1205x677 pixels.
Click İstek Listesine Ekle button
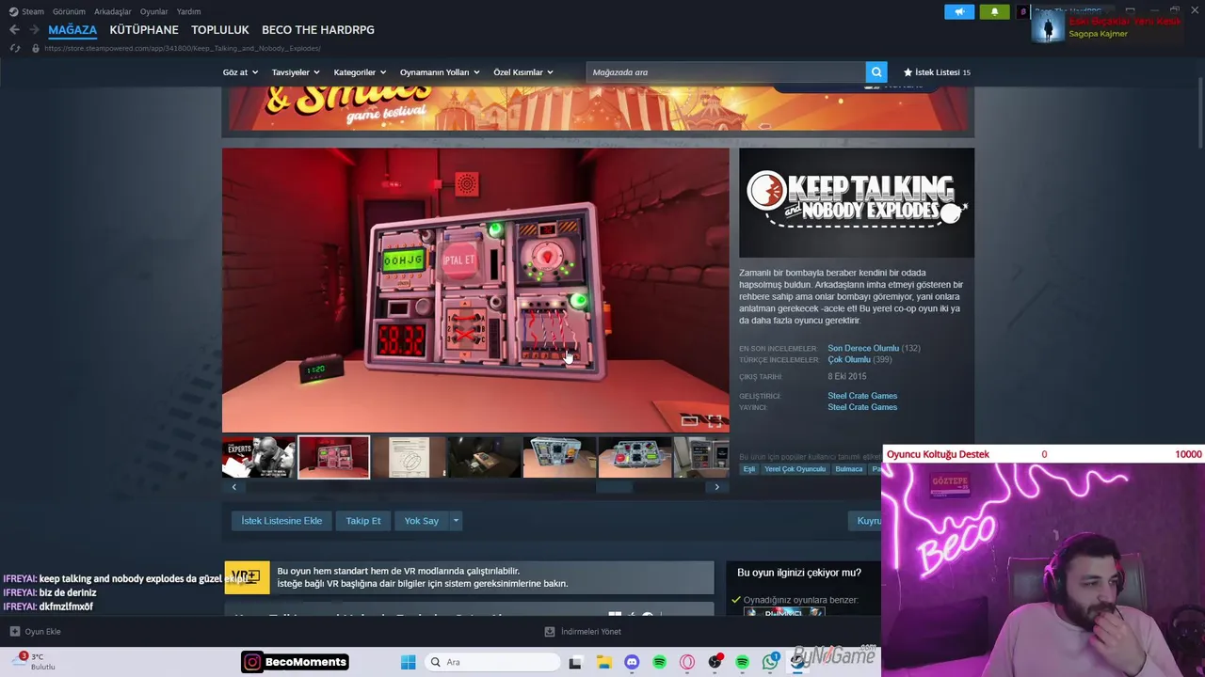click(281, 521)
